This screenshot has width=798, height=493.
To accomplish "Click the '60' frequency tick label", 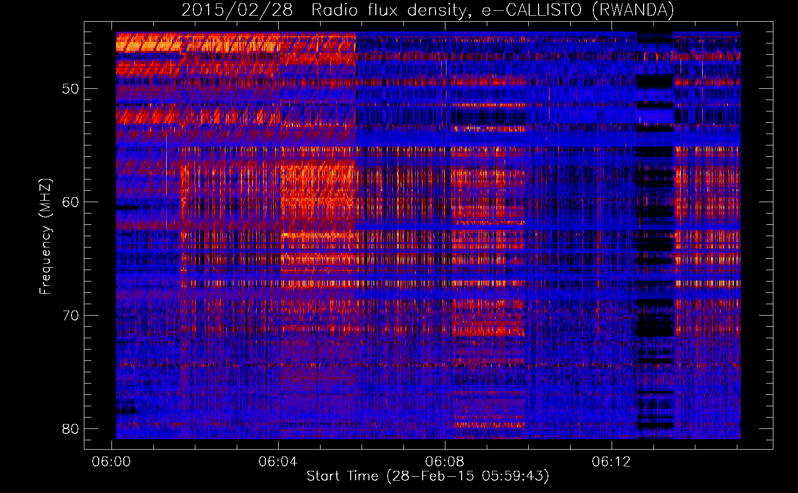I will (71, 202).
